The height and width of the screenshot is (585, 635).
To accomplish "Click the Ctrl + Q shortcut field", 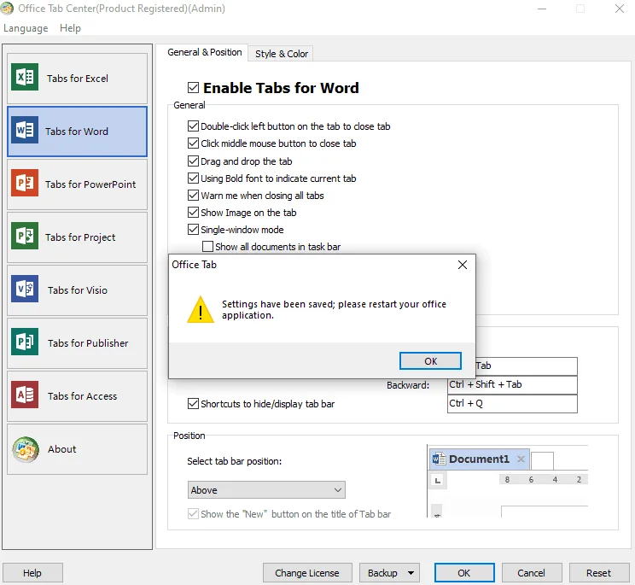I will coord(512,403).
